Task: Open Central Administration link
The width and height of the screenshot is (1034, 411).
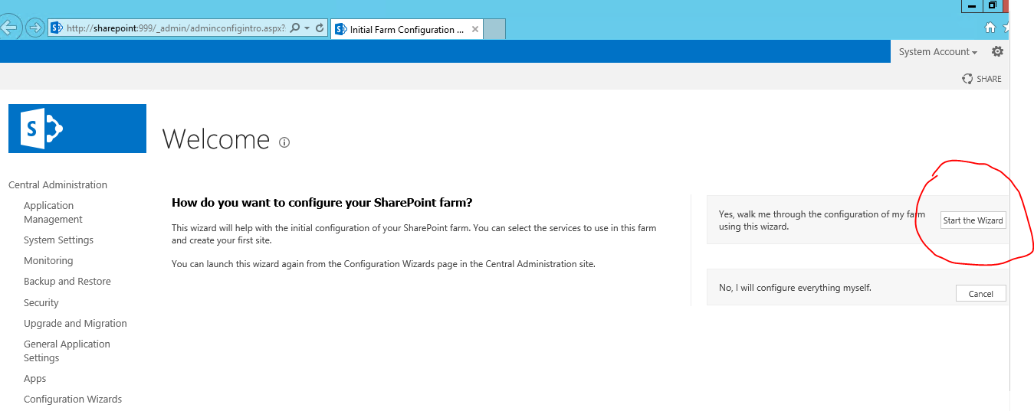Action: (x=57, y=184)
